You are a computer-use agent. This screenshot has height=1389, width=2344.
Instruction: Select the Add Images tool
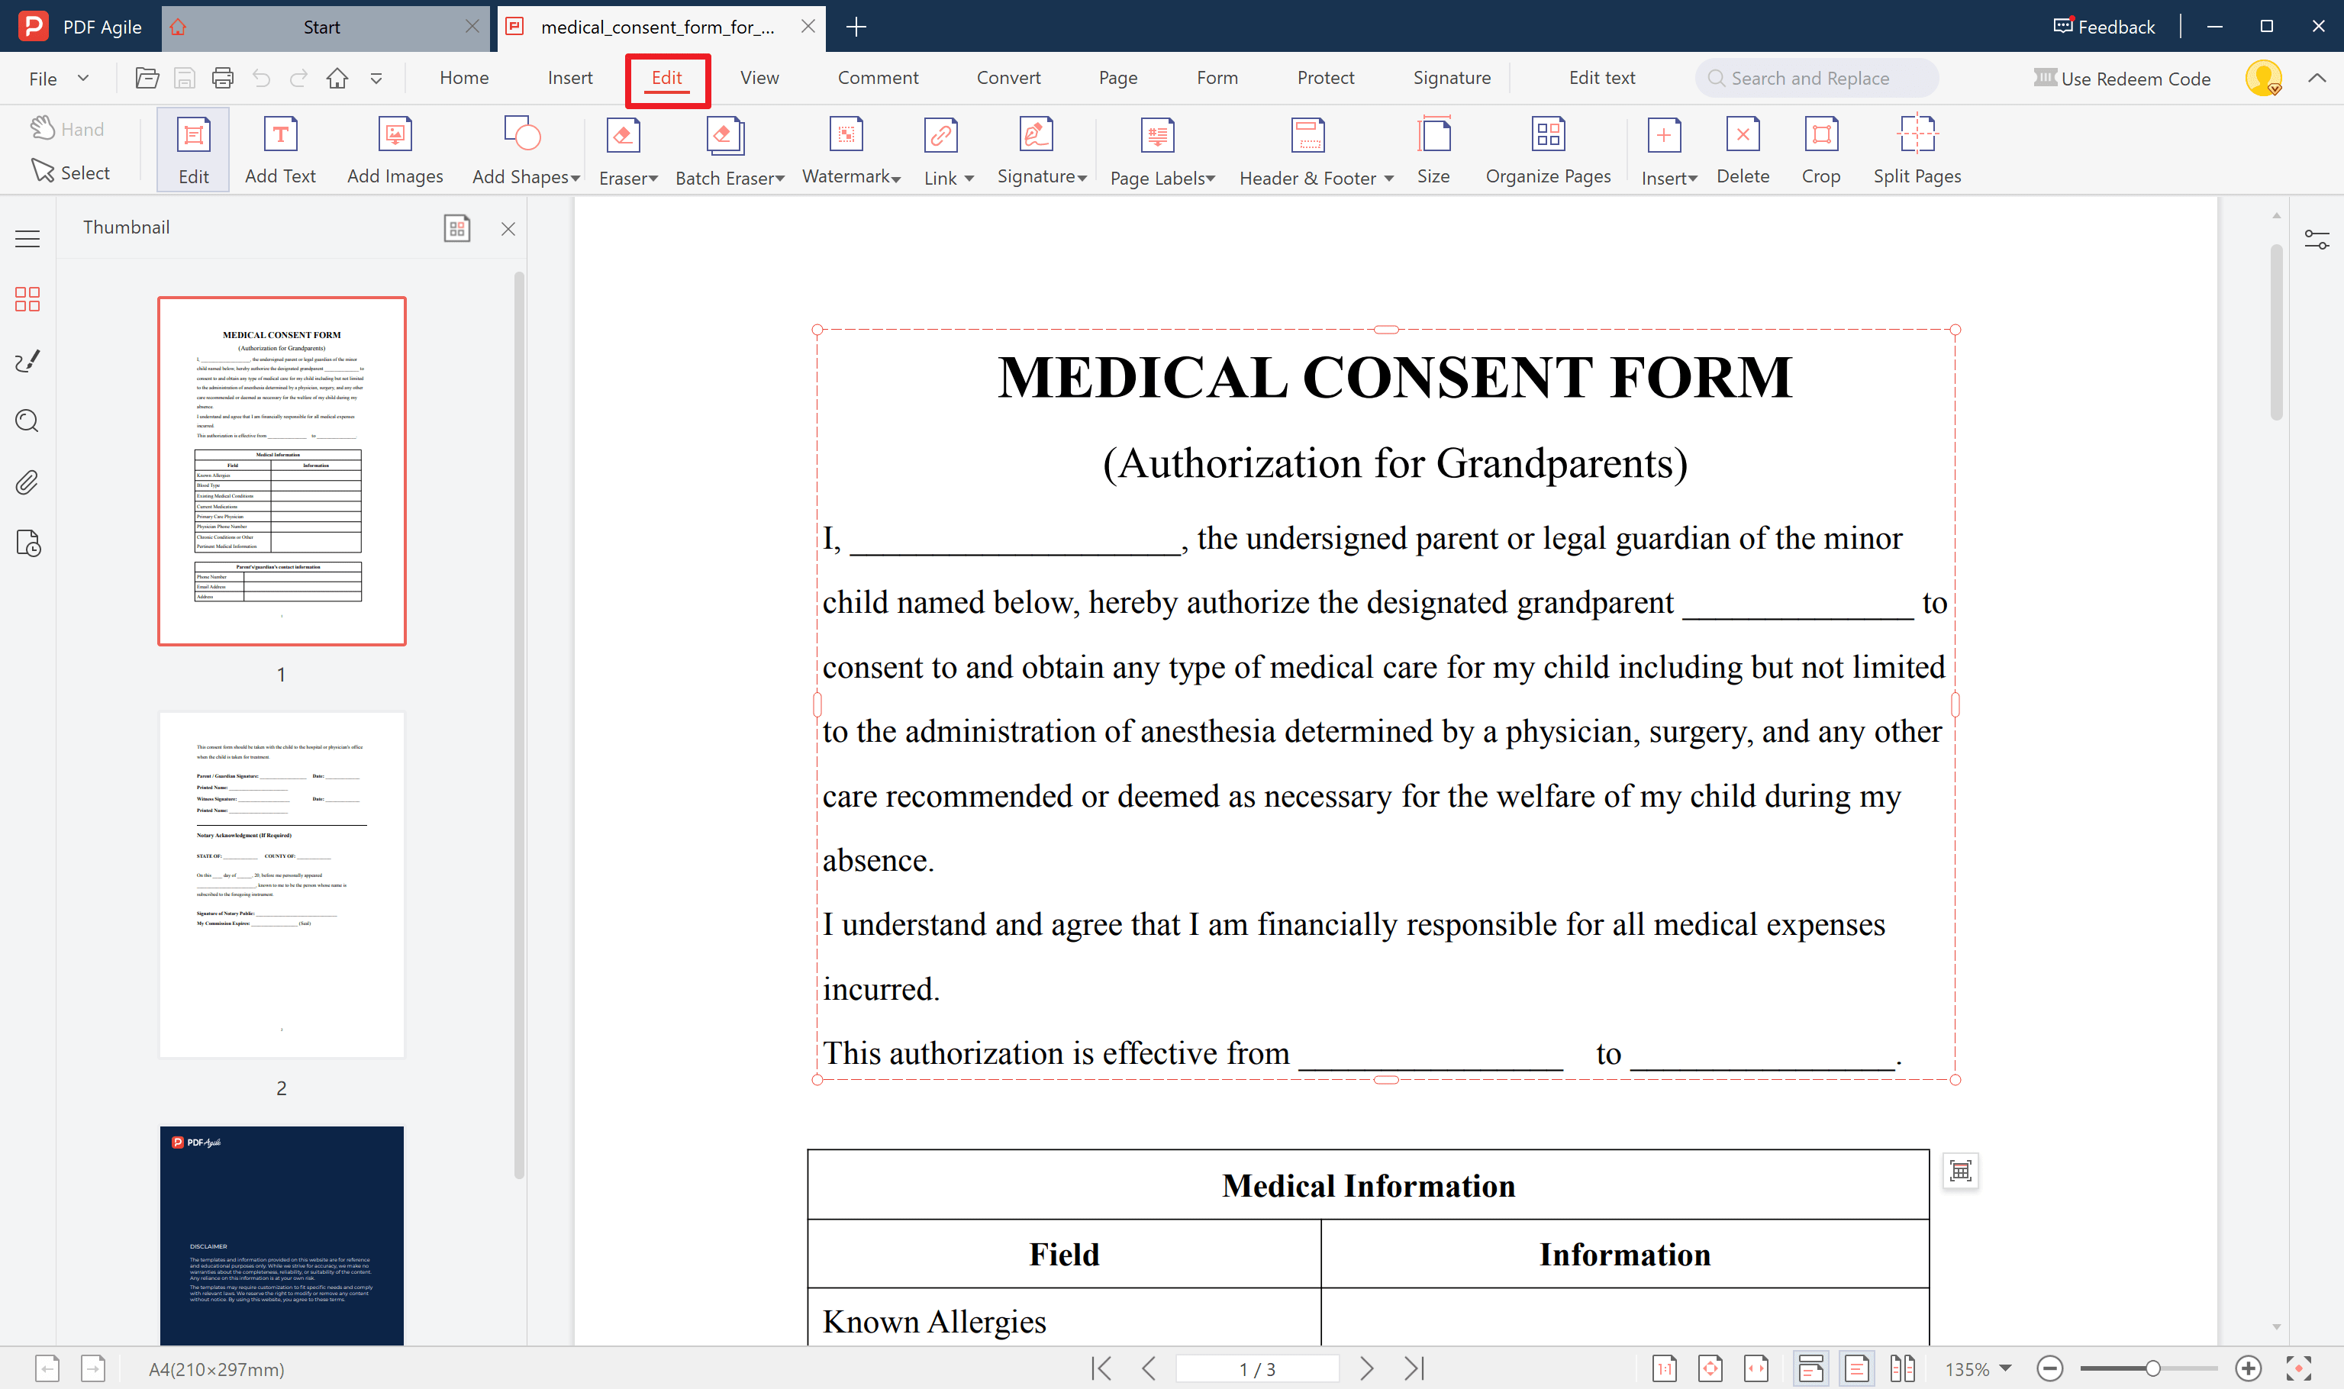[394, 150]
